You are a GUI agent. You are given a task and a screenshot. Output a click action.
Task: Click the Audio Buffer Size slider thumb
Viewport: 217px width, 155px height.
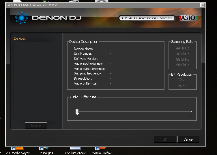77,112
